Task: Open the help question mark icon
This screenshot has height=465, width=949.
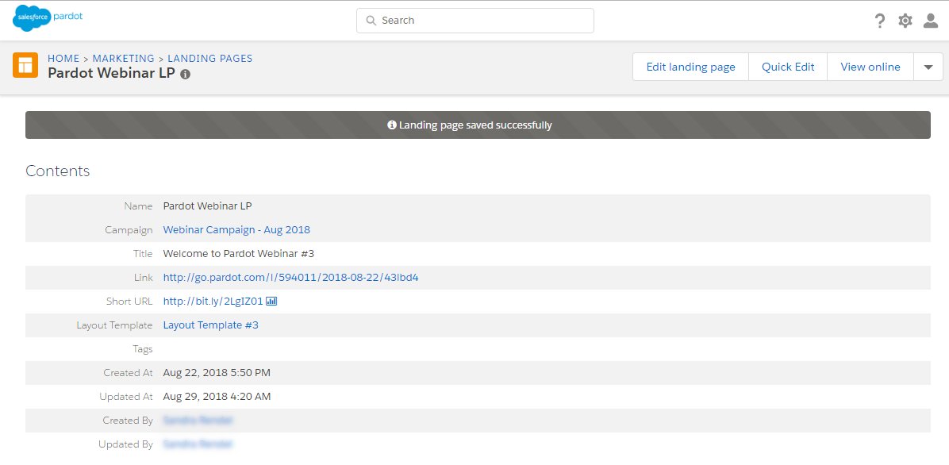Action: [880, 21]
